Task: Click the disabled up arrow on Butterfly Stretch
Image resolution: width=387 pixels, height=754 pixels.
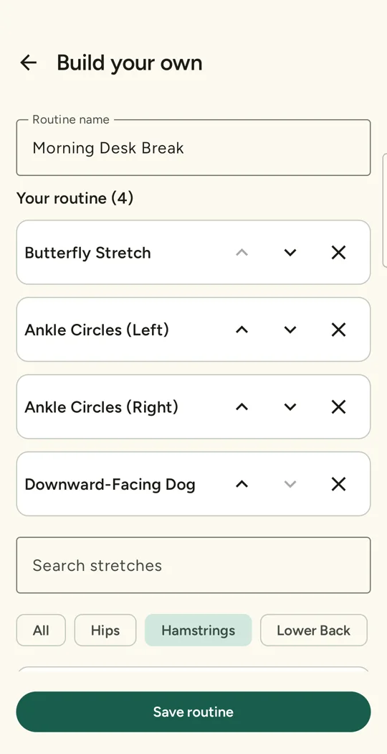Action: (242, 253)
